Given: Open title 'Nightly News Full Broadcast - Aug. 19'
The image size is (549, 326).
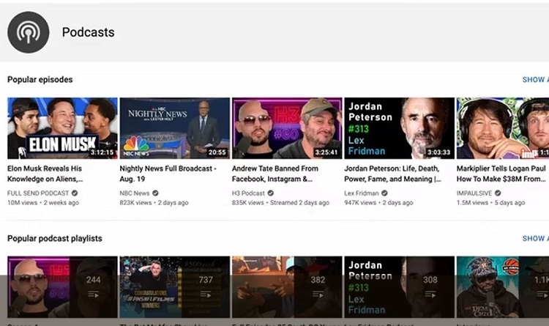Looking at the screenshot, I should 168,174.
